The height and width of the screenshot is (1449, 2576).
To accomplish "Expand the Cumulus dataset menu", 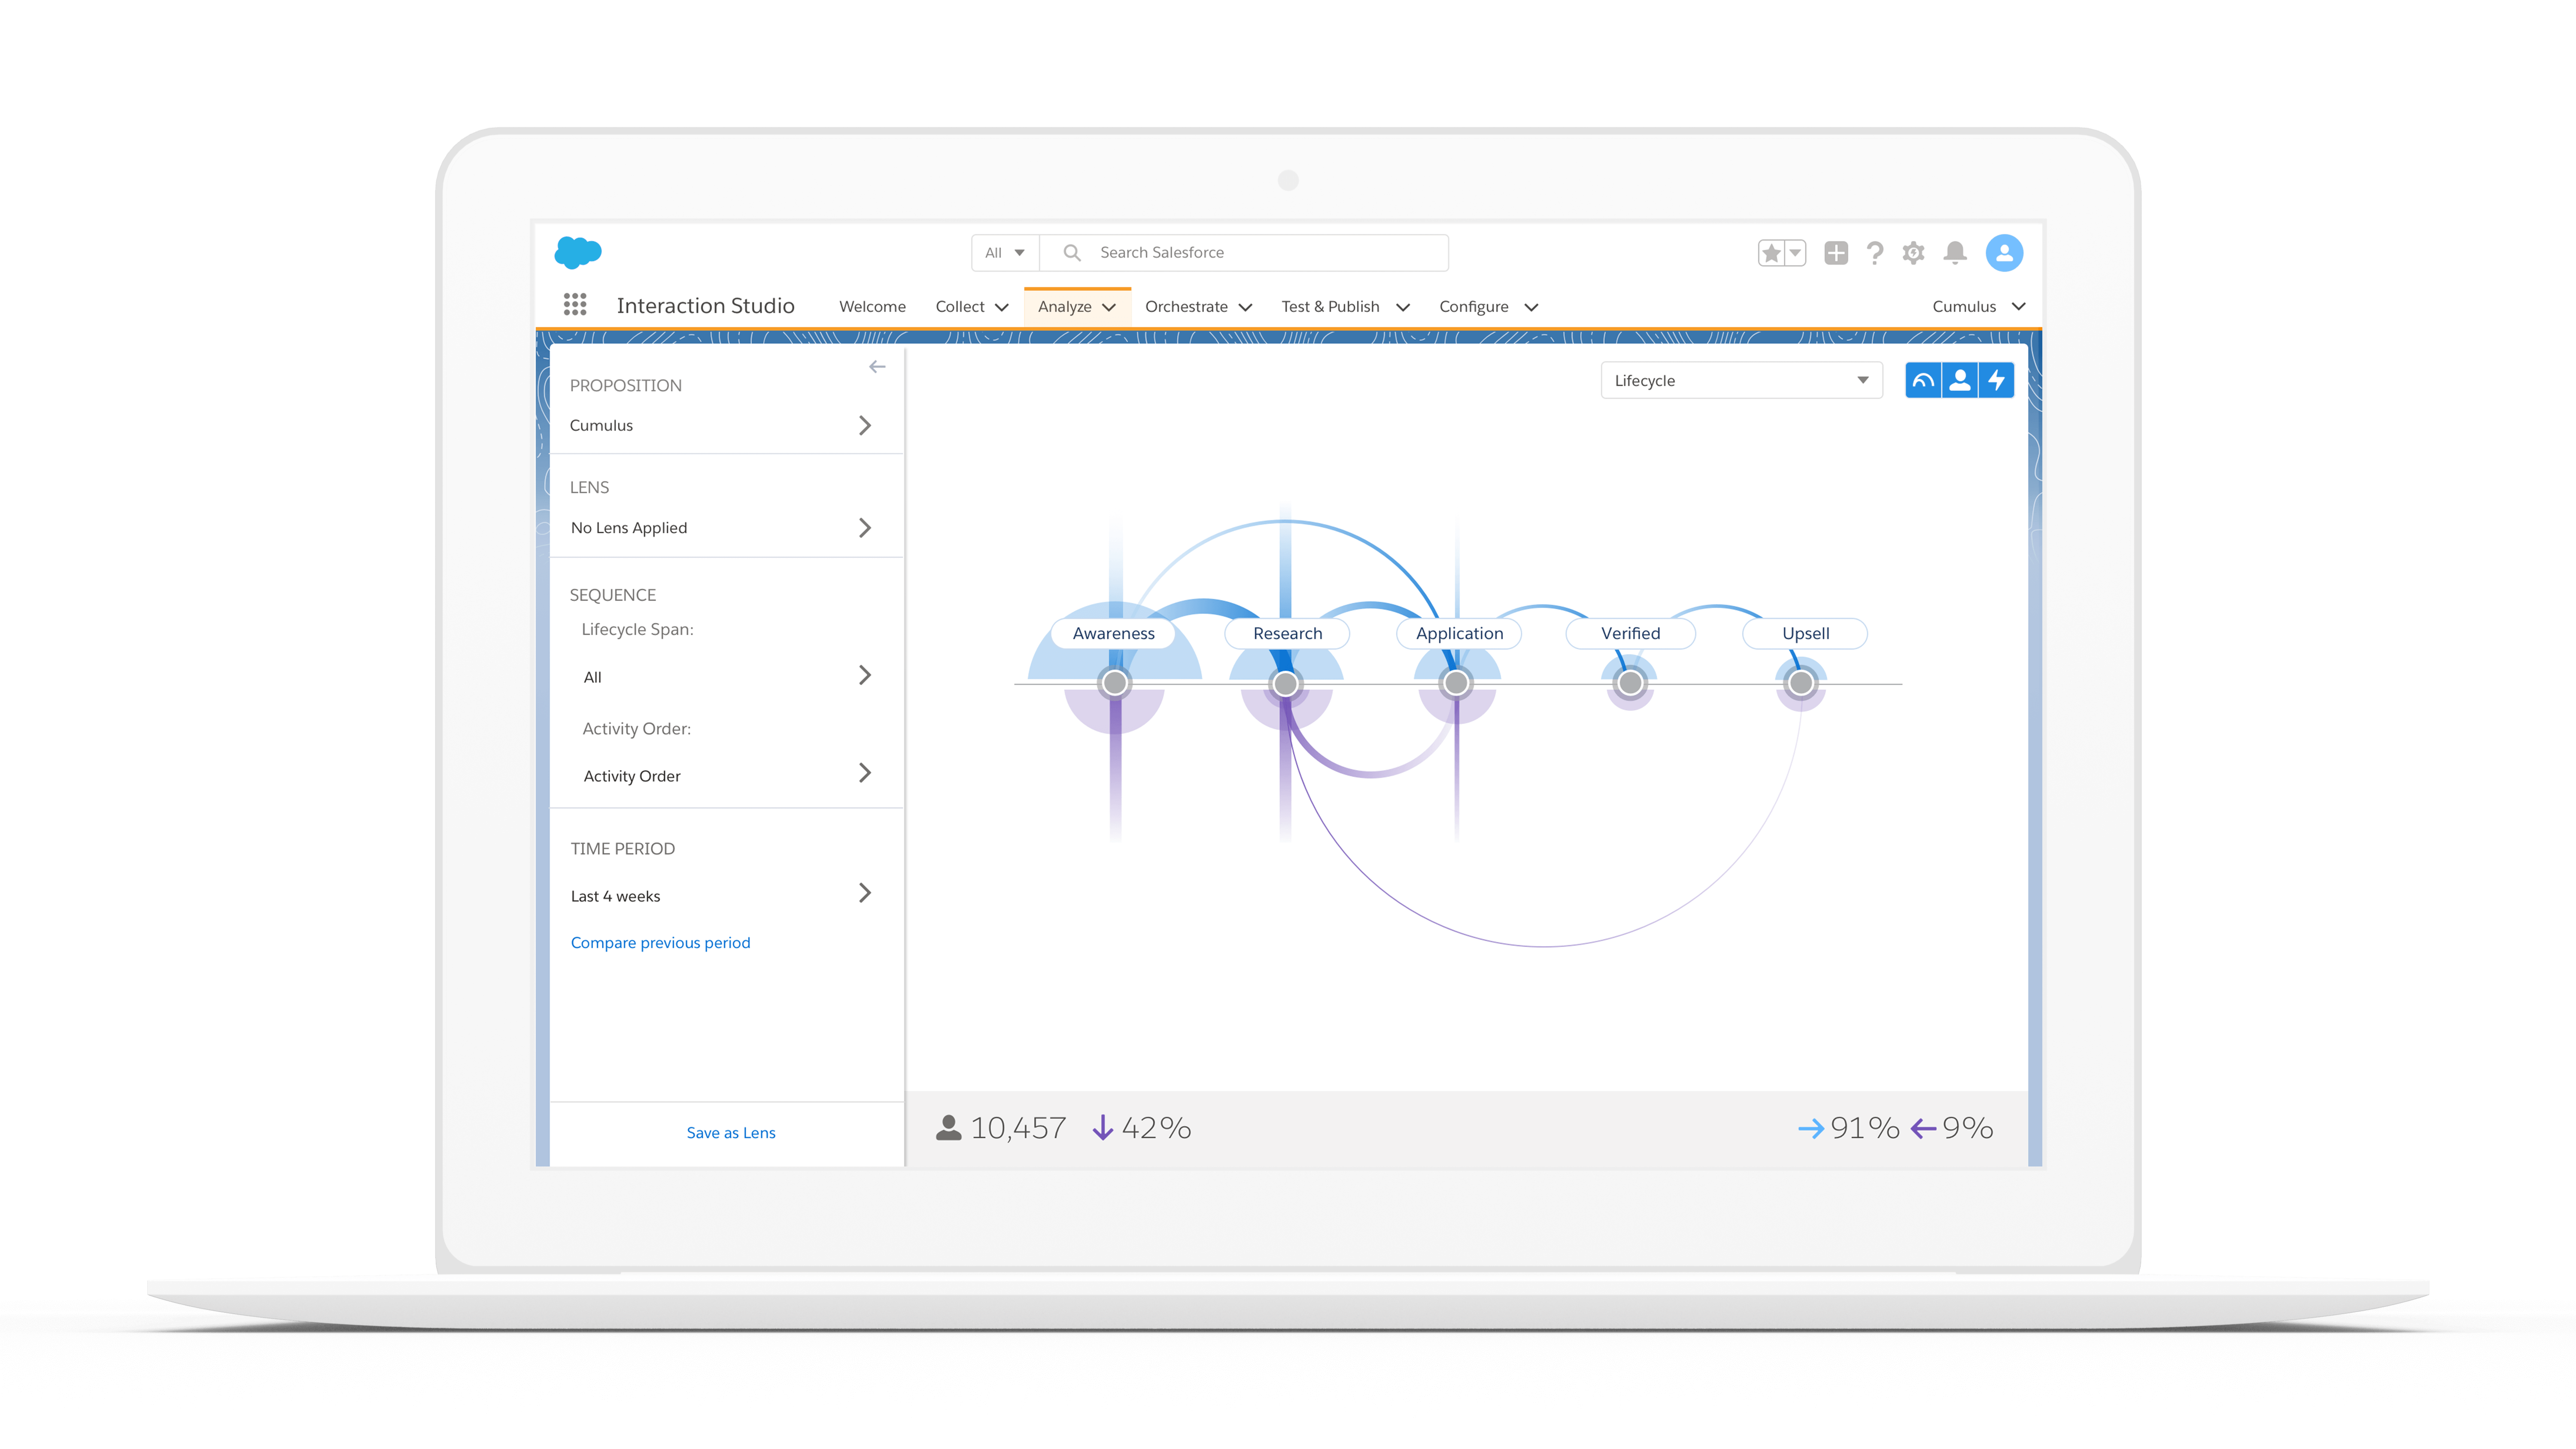I will coord(1979,306).
